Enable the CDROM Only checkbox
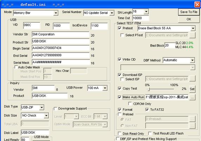Screen dimensions: 201x141 tap(130, 104)
